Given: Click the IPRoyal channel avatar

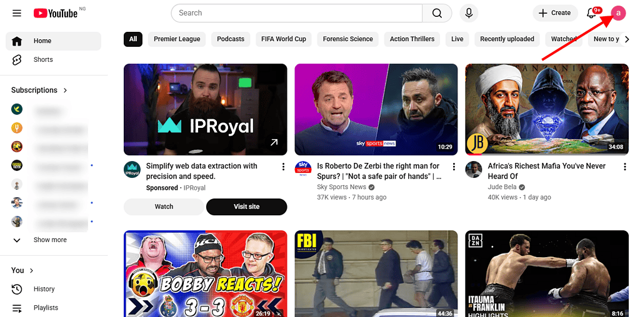Looking at the screenshot, I should click(132, 170).
